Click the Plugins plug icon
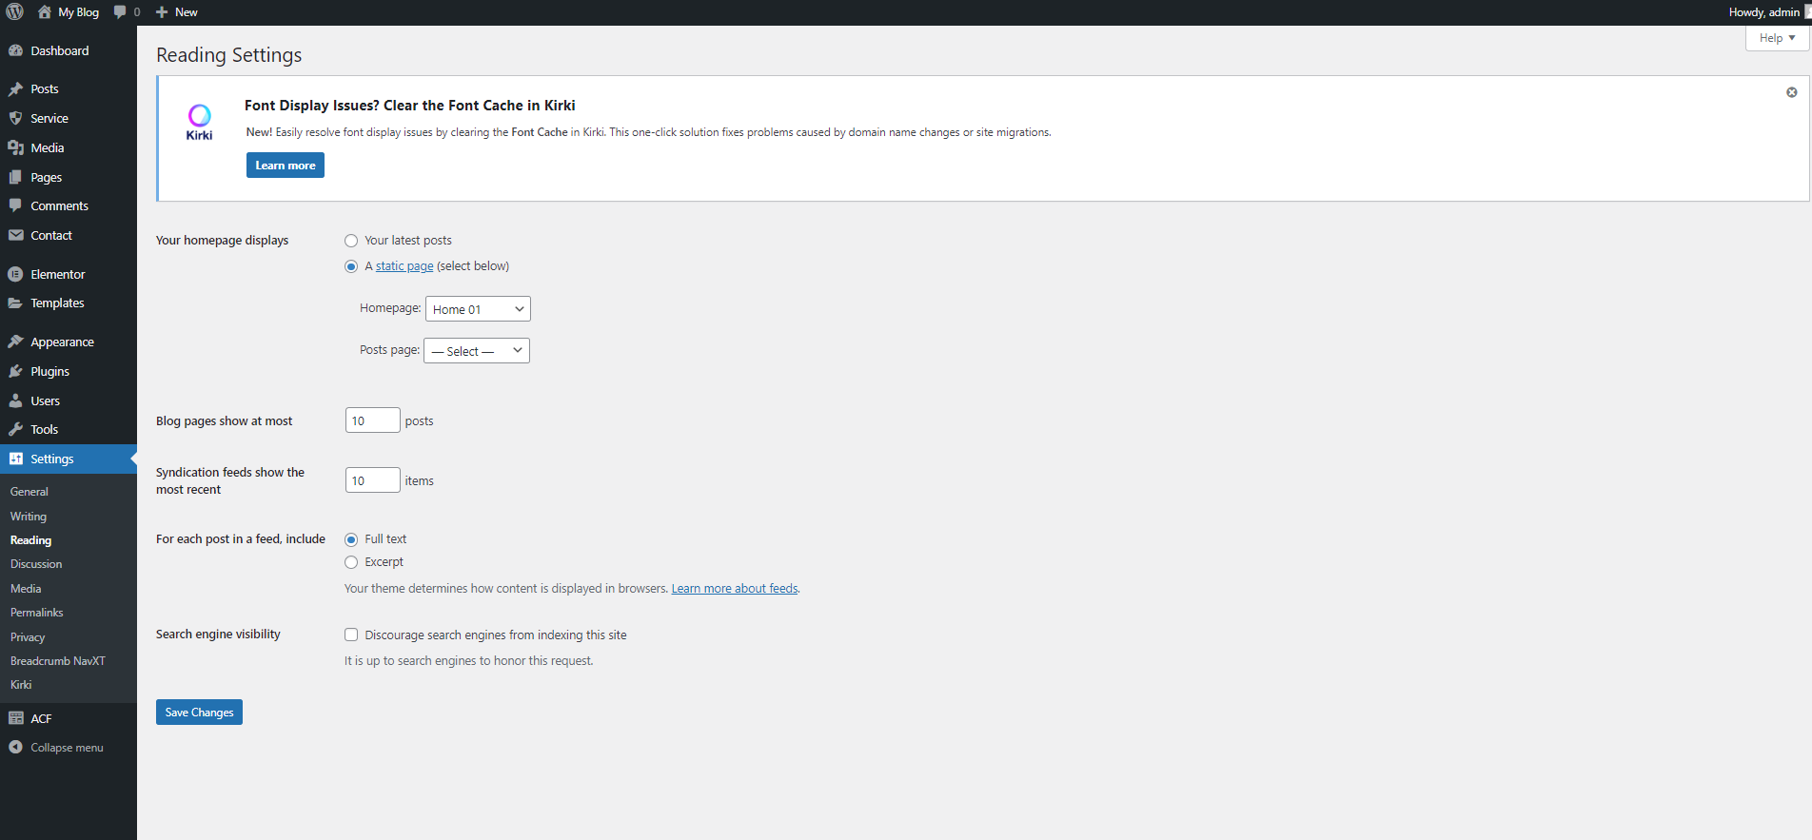Screen dimensions: 1812x840 pos(15,372)
